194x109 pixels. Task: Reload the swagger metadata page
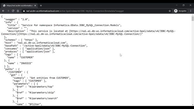point(13,11)
